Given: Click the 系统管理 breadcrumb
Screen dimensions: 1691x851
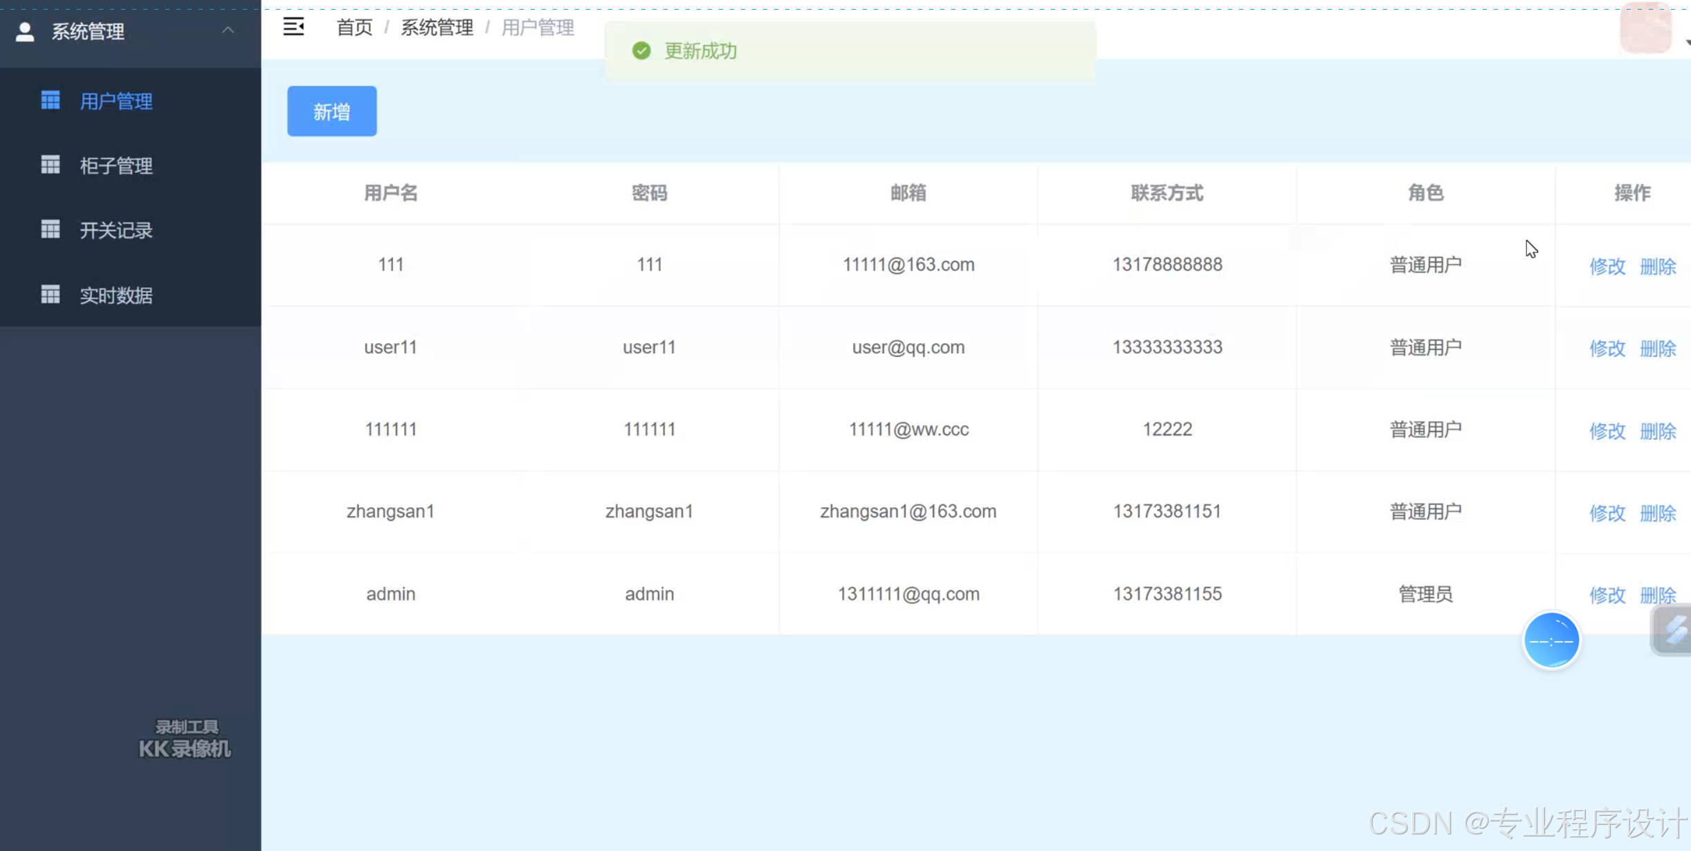Looking at the screenshot, I should (437, 28).
